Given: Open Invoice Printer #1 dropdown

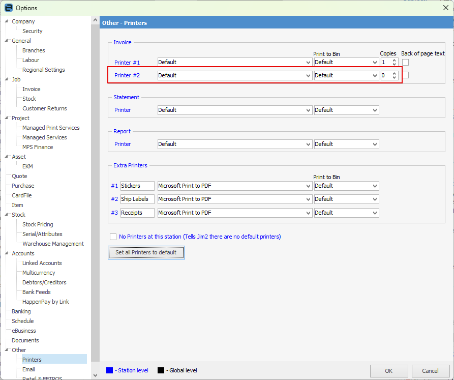Looking at the screenshot, I should (308, 62).
